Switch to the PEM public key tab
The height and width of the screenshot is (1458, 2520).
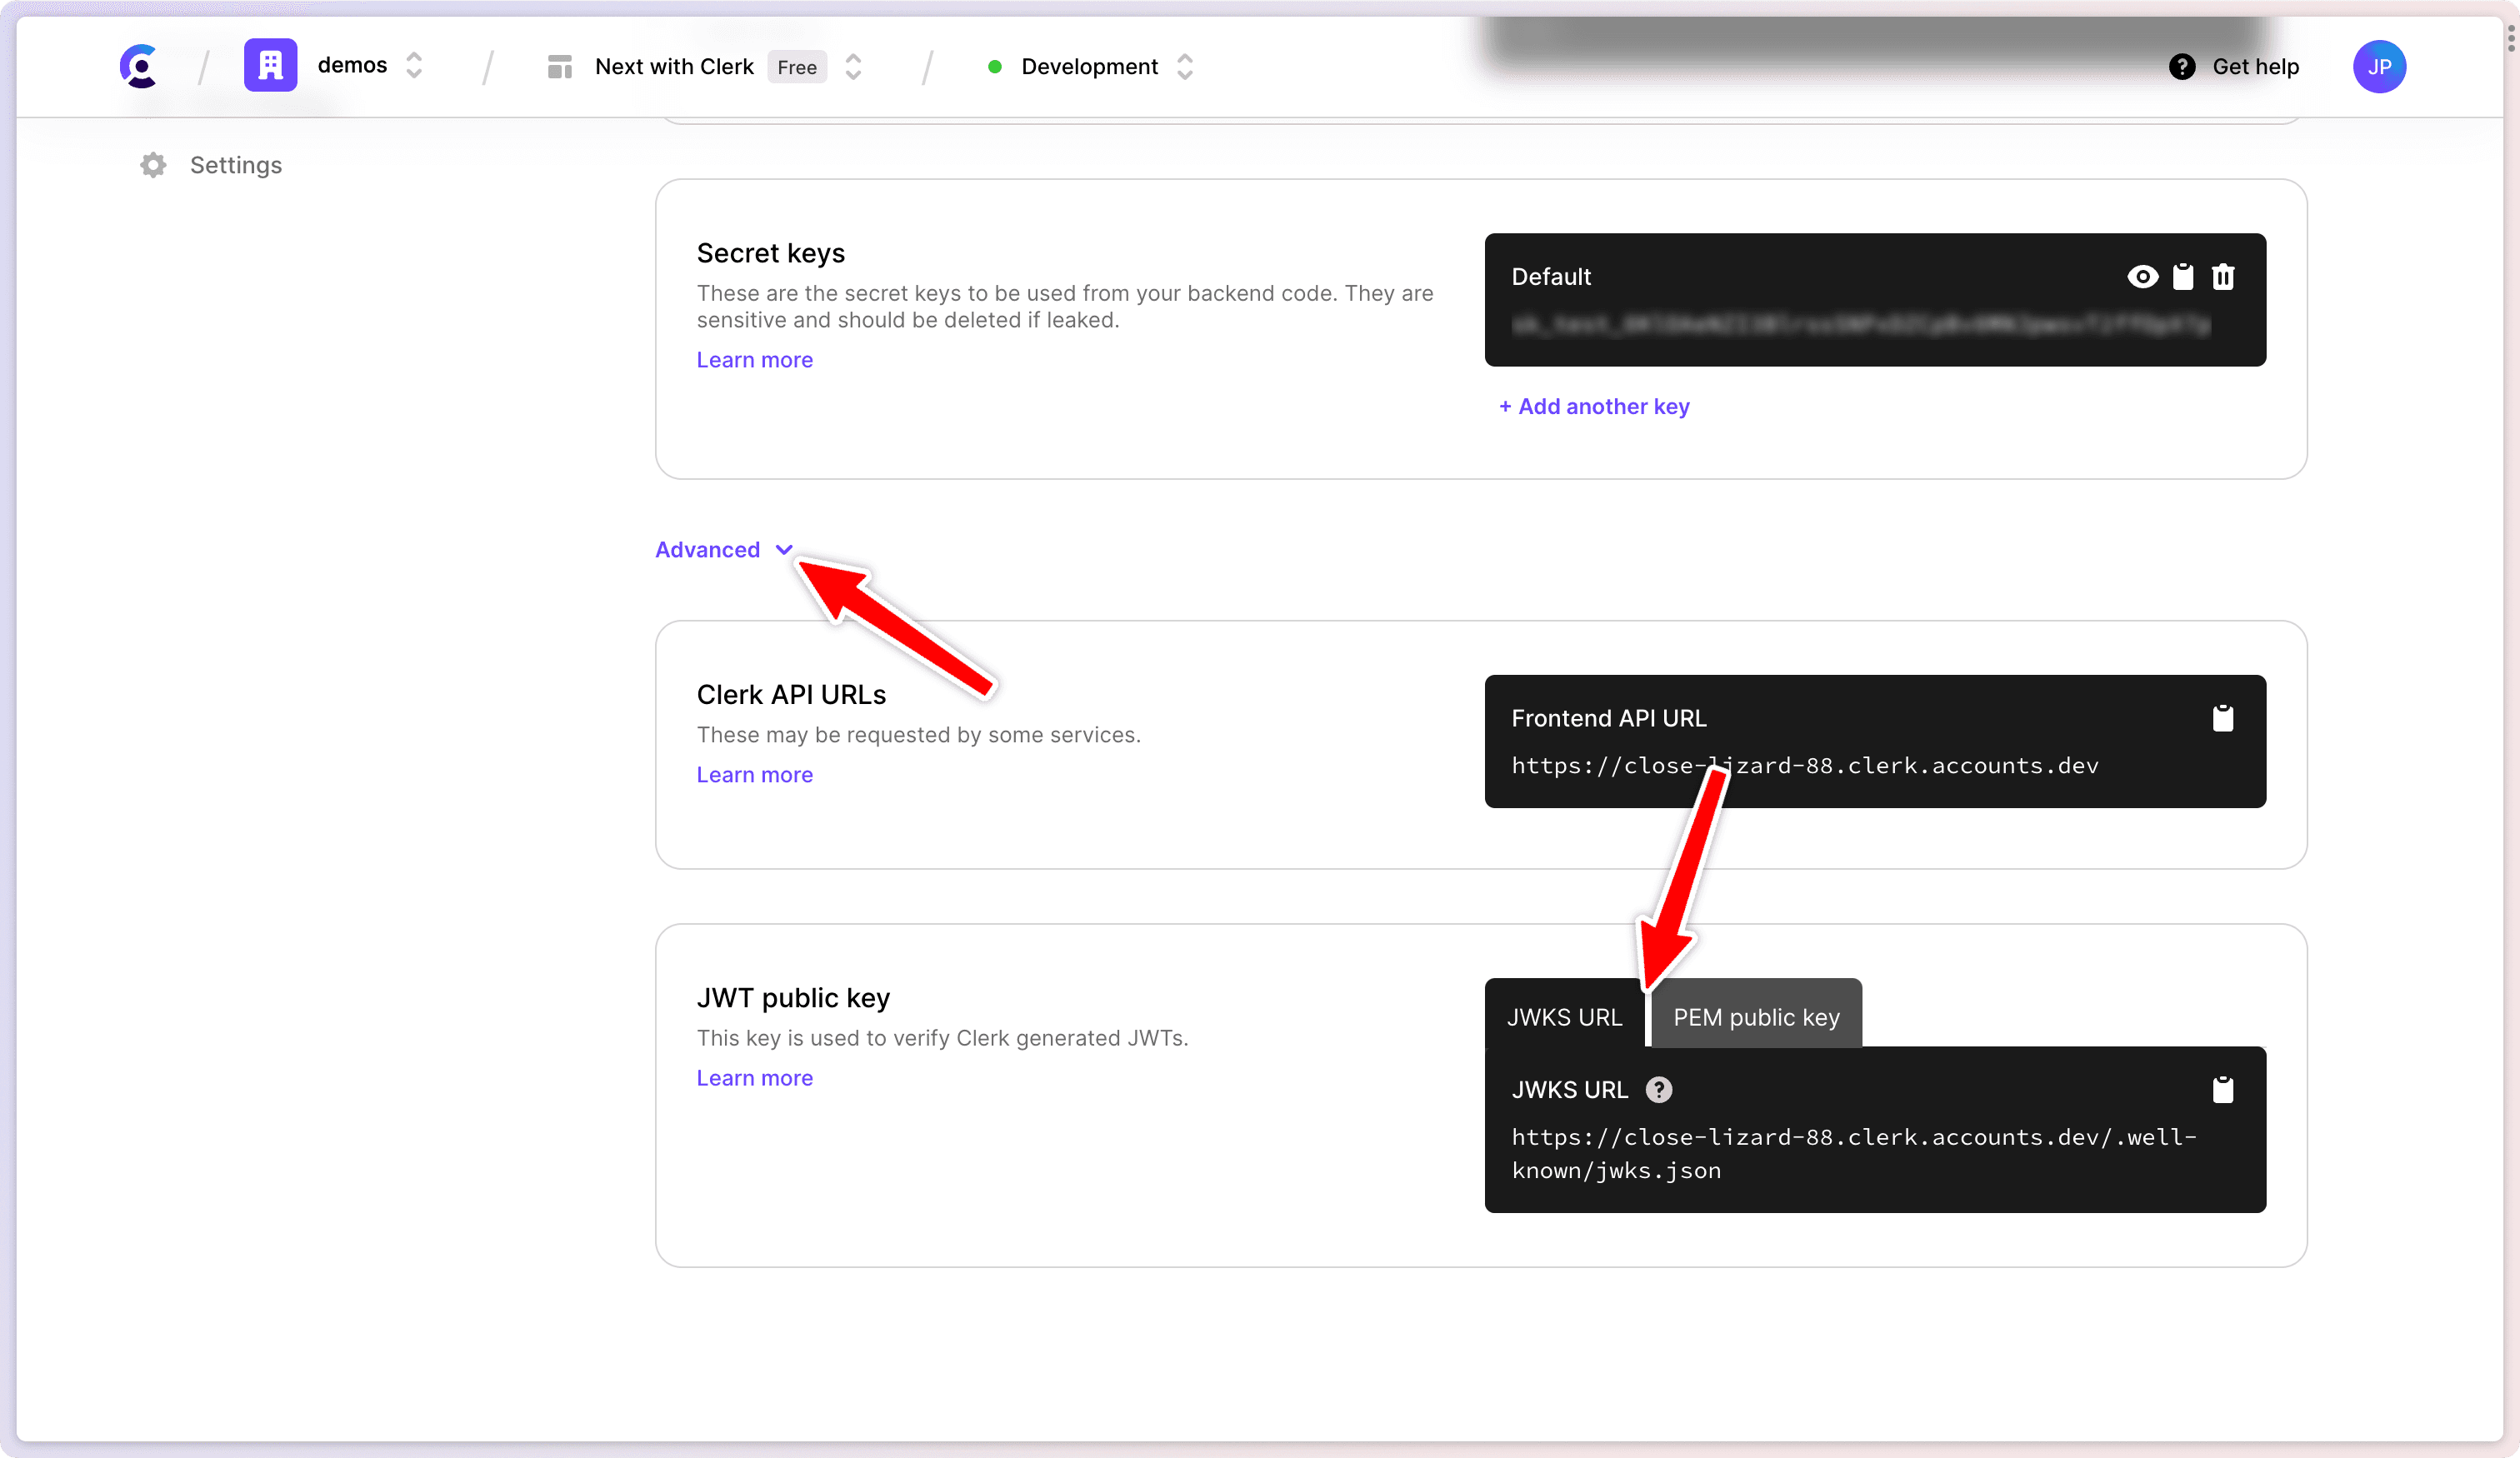[1756, 1016]
